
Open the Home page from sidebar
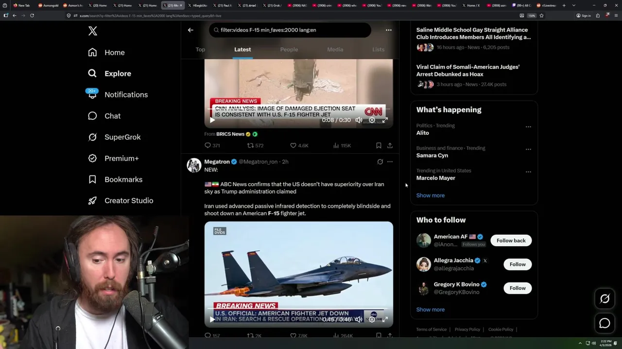click(x=106, y=52)
